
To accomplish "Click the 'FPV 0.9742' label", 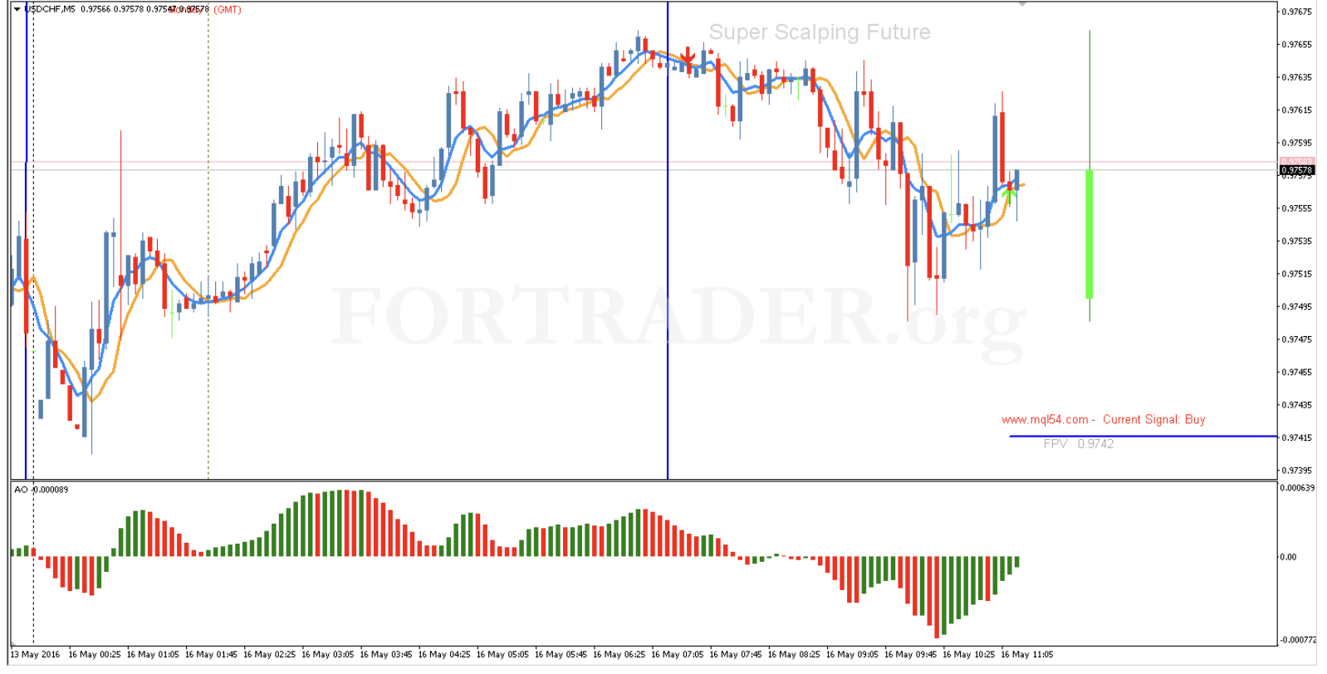I will point(1078,444).
